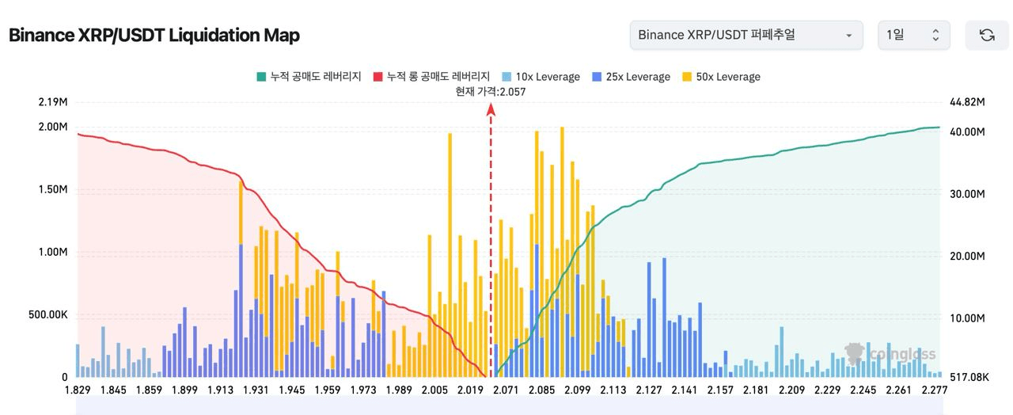1013x415 pixels.
Task: Click the light blue 10x Leverage swatch
Action: [x=506, y=77]
